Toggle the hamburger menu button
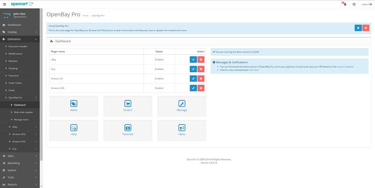Viewport: 375px width, 188px height. tap(4, 4)
